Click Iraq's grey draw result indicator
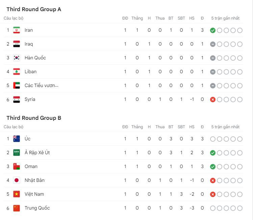Viewport: 253px width, 220px height. 212,44
